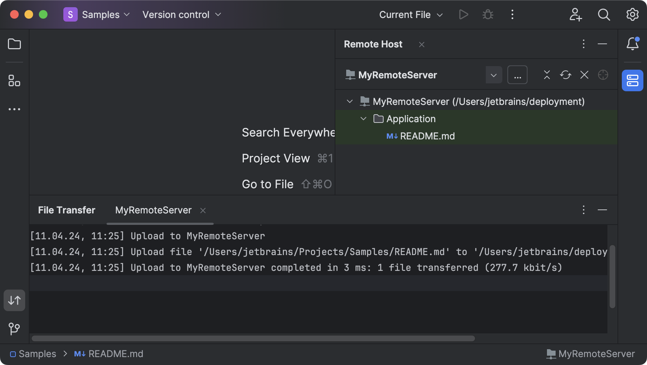Image resolution: width=647 pixels, height=365 pixels.
Task: Toggle the Remote Host panel icon
Action: coord(632,80)
